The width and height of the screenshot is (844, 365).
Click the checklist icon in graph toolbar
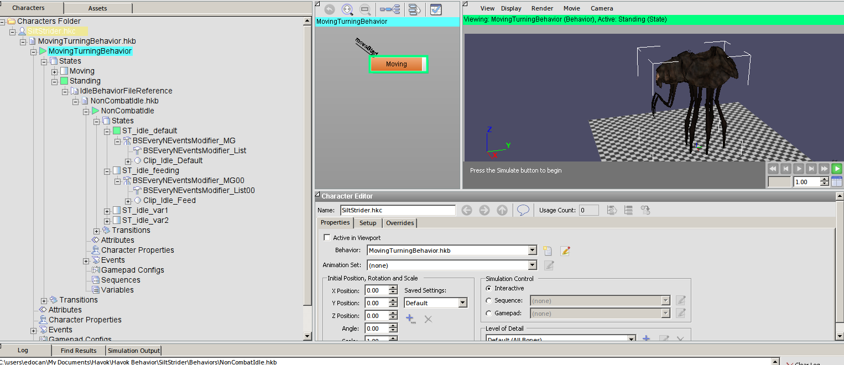(x=436, y=9)
